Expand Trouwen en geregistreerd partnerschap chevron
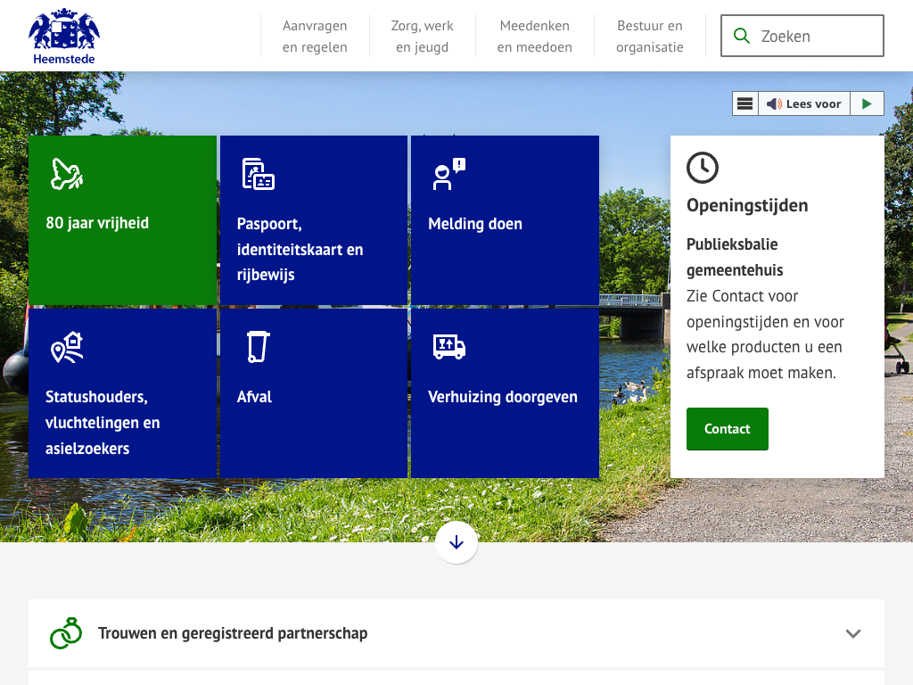Viewport: 913px width, 685px height. click(853, 633)
